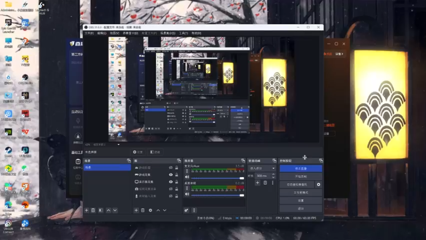This screenshot has height=240, width=426.
Task: Toggle lock on 音频输入采集 source
Action: [177, 196]
